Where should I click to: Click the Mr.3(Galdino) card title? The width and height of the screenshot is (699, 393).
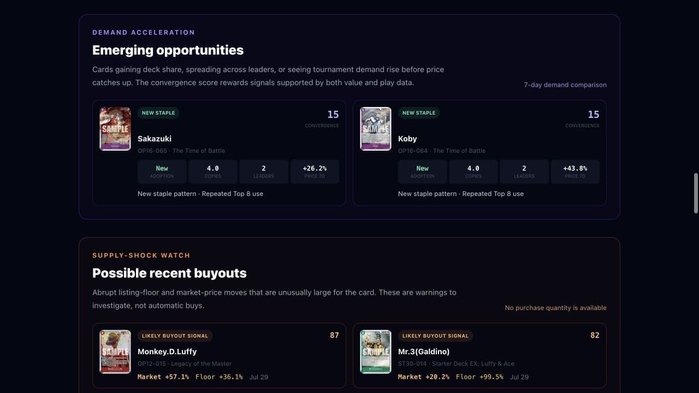pos(424,352)
